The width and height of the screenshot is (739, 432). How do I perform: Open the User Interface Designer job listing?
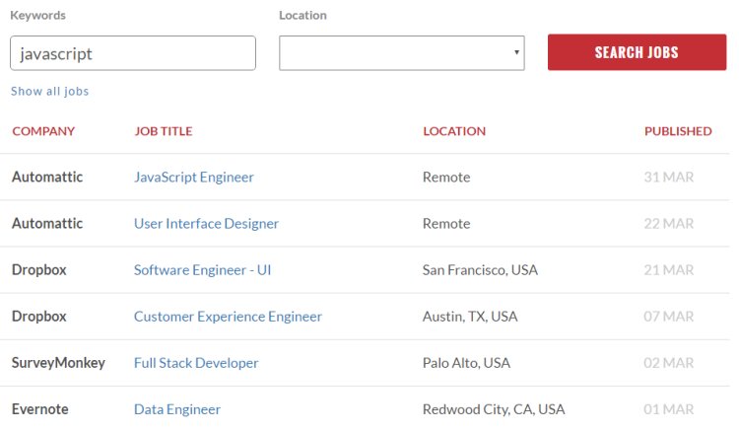[x=207, y=223]
